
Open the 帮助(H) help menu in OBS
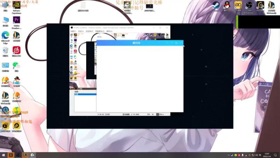pos(109,31)
